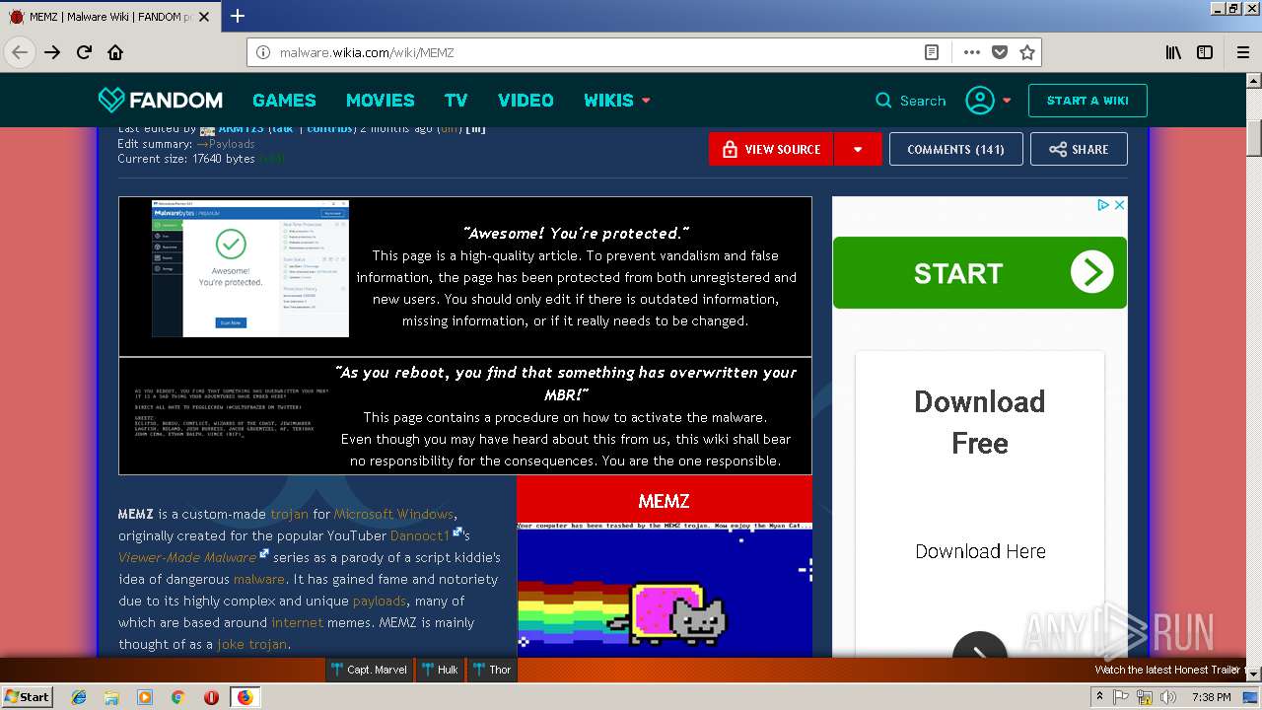Expand account dropdown caret

1007,101
